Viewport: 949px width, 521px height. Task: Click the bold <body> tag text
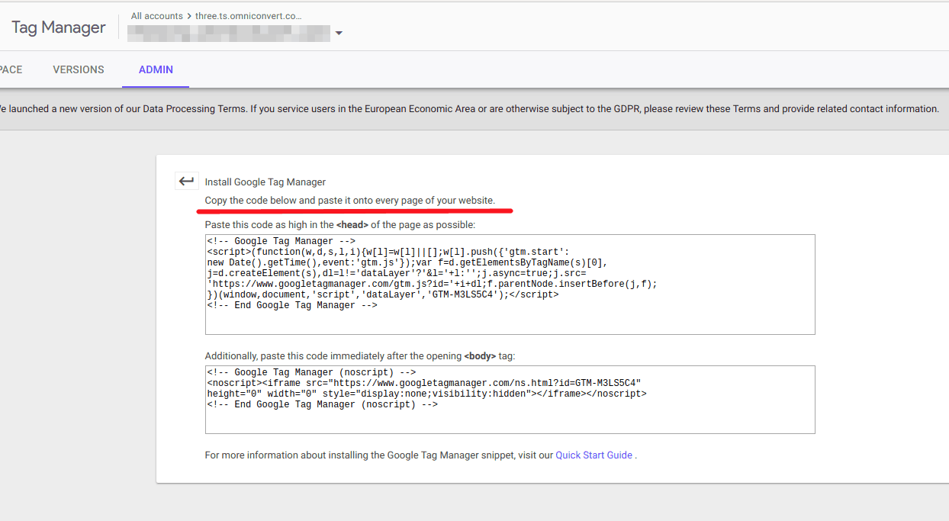point(481,356)
